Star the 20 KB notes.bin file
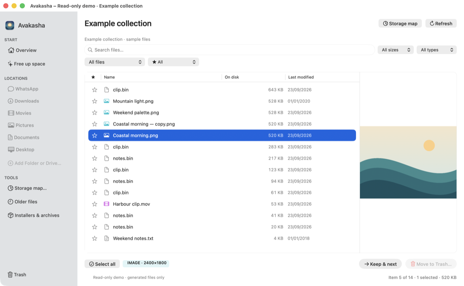Image resolution: width=464 pixels, height=286 pixels. [x=95, y=227]
